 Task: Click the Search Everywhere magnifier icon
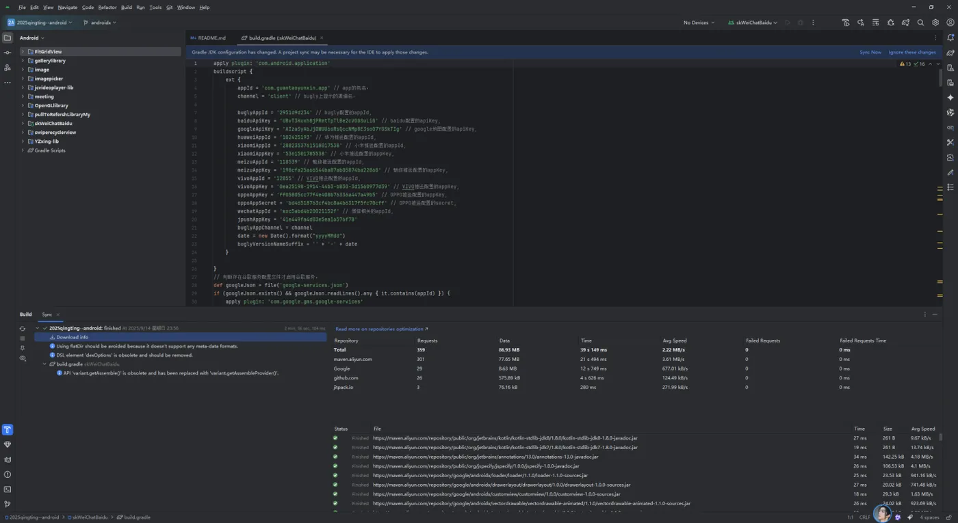[920, 23]
